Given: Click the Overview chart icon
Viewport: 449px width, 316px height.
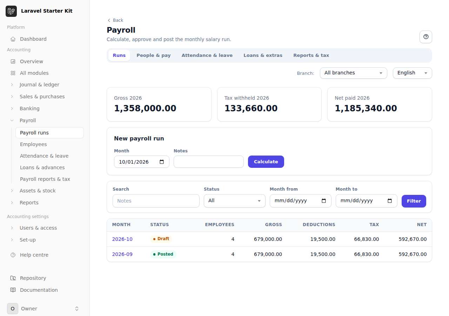Looking at the screenshot, I should pos(13,61).
